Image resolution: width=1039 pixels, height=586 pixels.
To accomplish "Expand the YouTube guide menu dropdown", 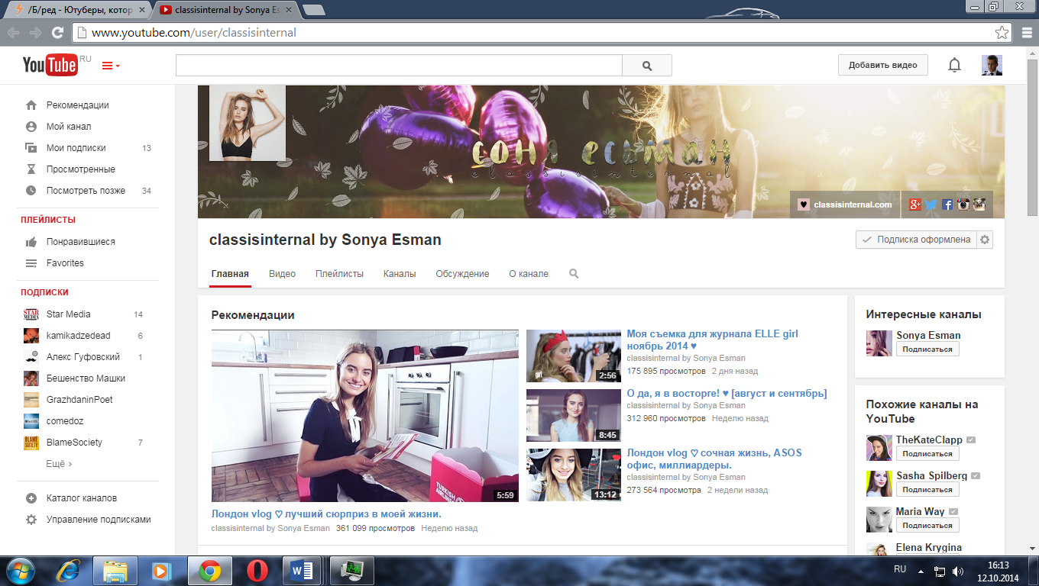I will (111, 66).
